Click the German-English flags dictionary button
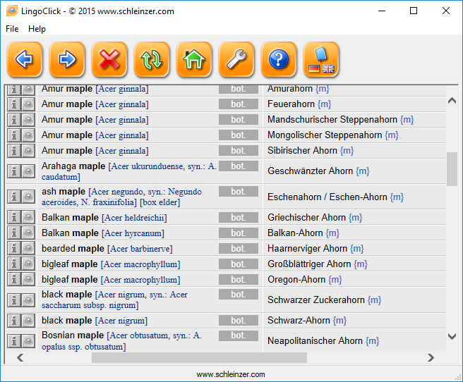Viewport: 463px width, 382px height. pos(321,59)
